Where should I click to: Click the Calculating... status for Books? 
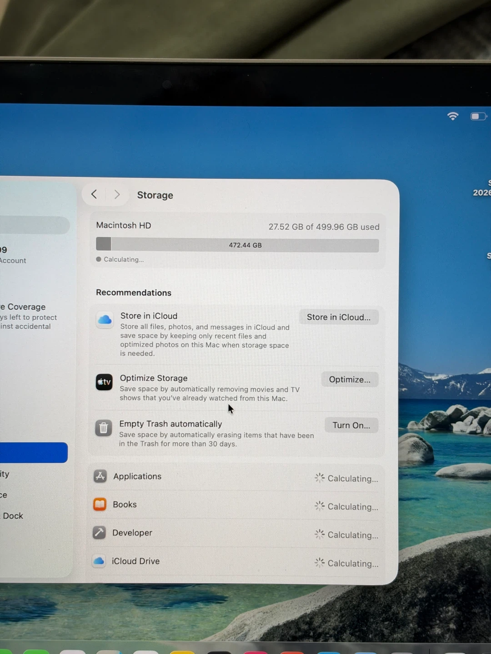point(347,506)
